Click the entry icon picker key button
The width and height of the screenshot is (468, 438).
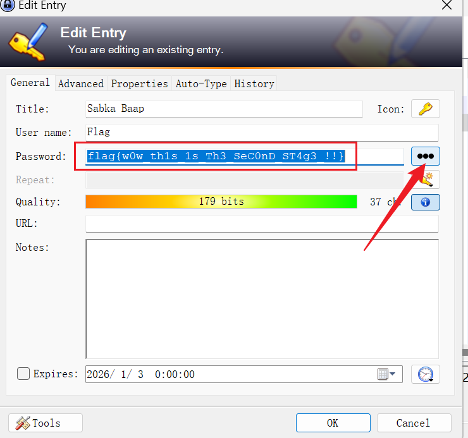[425, 109]
